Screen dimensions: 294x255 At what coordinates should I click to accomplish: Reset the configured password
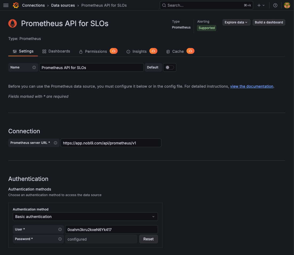(148, 239)
